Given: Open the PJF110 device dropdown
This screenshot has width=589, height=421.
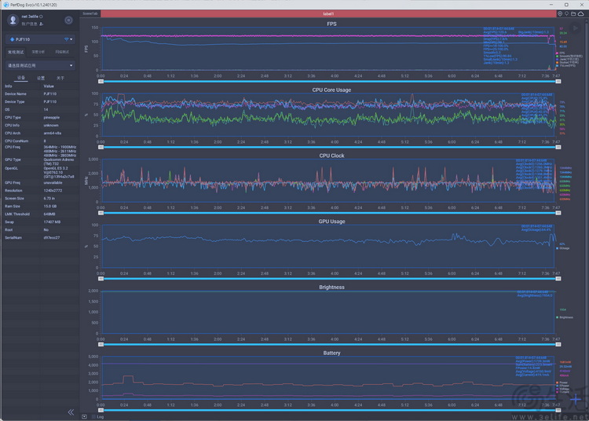Looking at the screenshot, I should point(40,39).
